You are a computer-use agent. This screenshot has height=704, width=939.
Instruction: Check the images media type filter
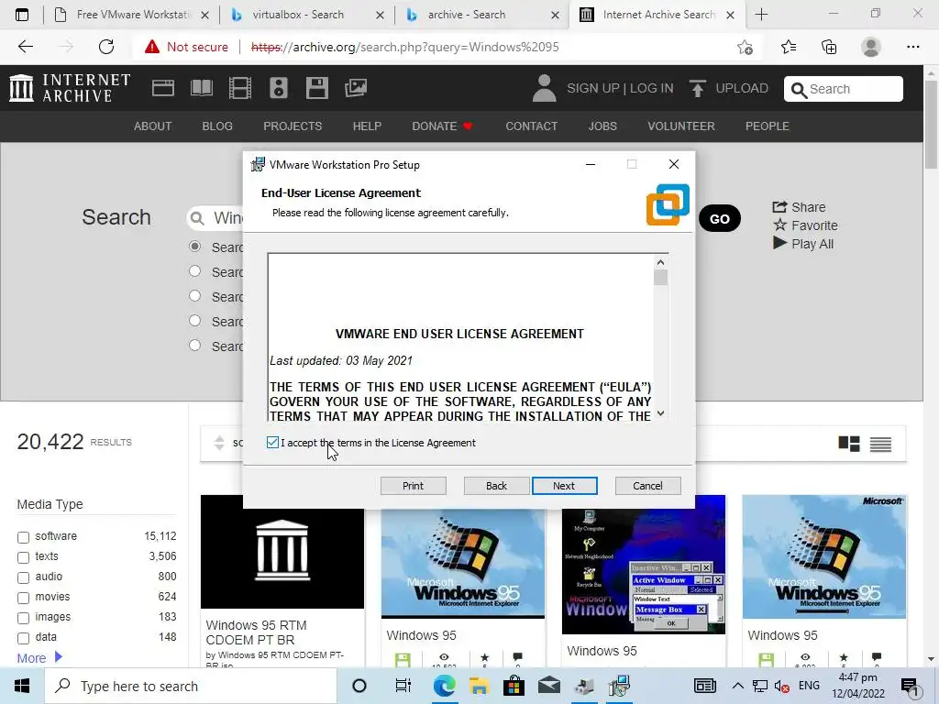coord(23,618)
